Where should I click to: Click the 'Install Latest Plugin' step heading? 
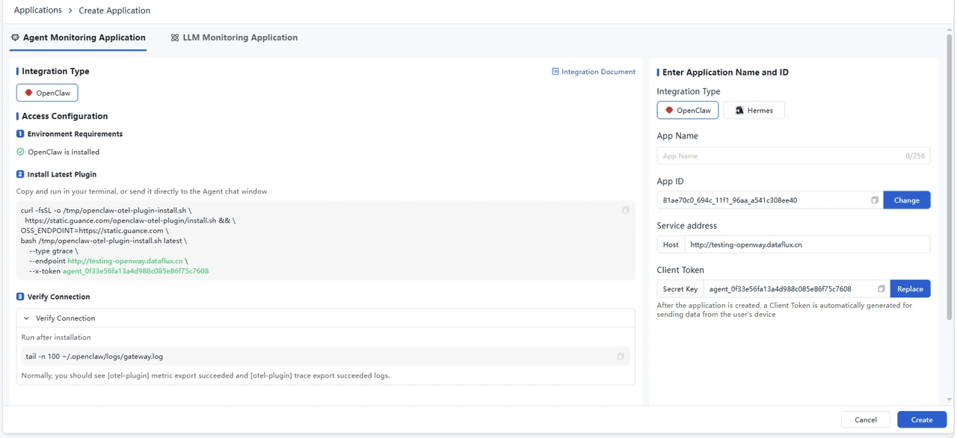pyautogui.click(x=62, y=174)
